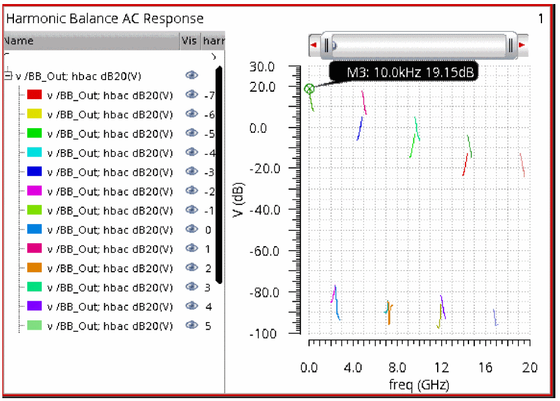Click the eye icon for harmonic 4 trace

pos(191,306)
